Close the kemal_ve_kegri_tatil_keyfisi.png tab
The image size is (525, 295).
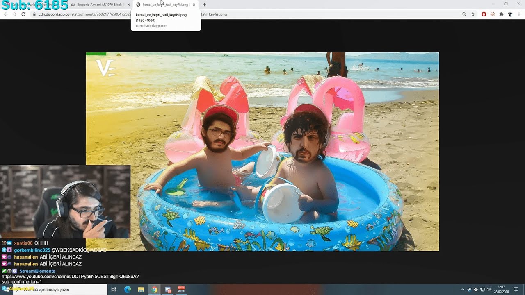pyautogui.click(x=194, y=5)
